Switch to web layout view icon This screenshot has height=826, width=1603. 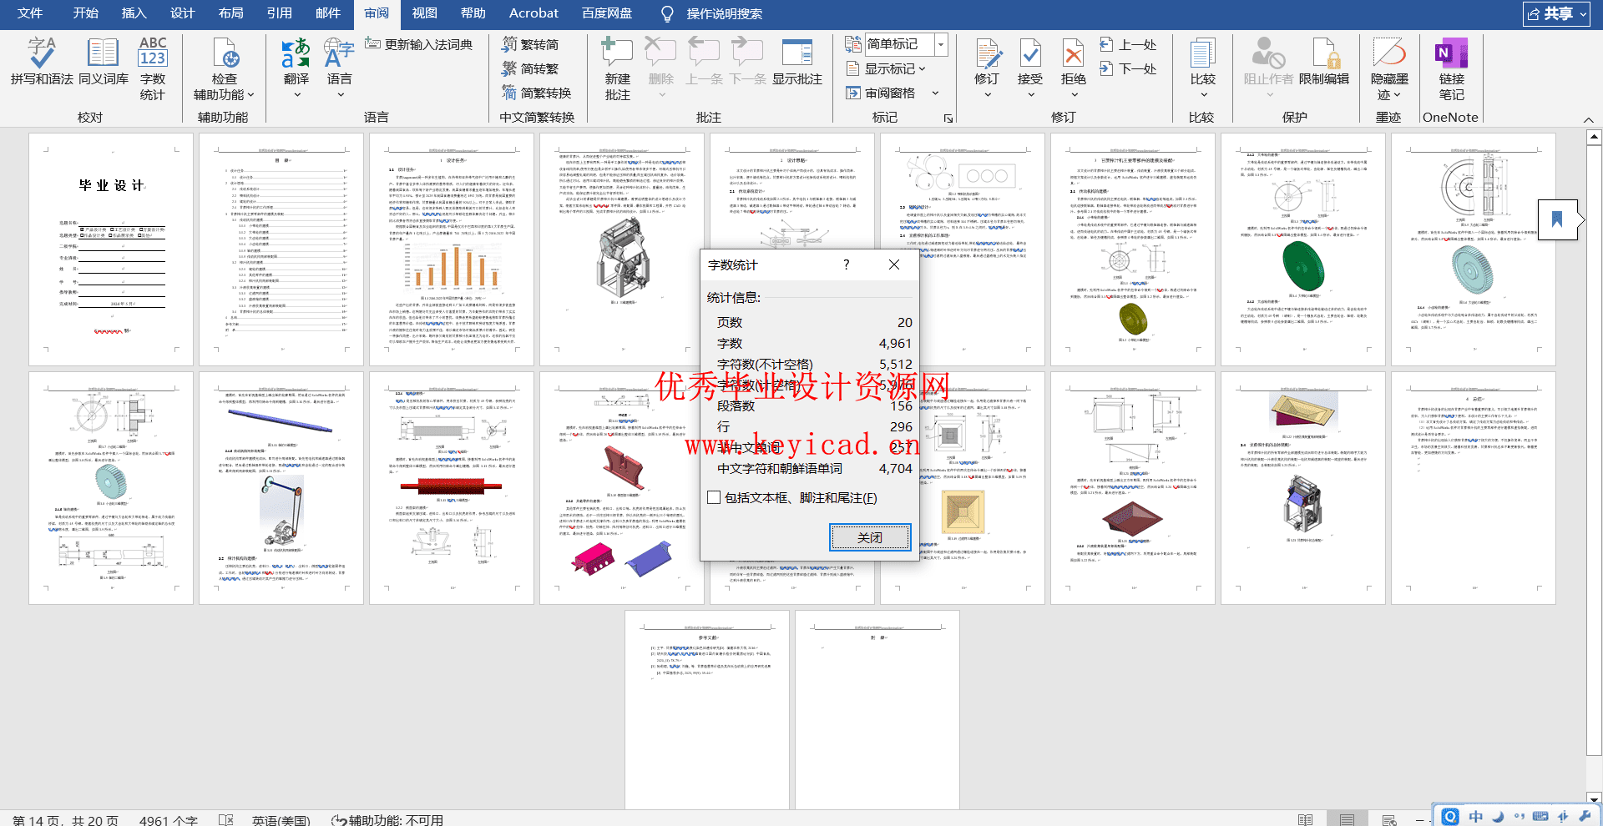tap(1388, 819)
